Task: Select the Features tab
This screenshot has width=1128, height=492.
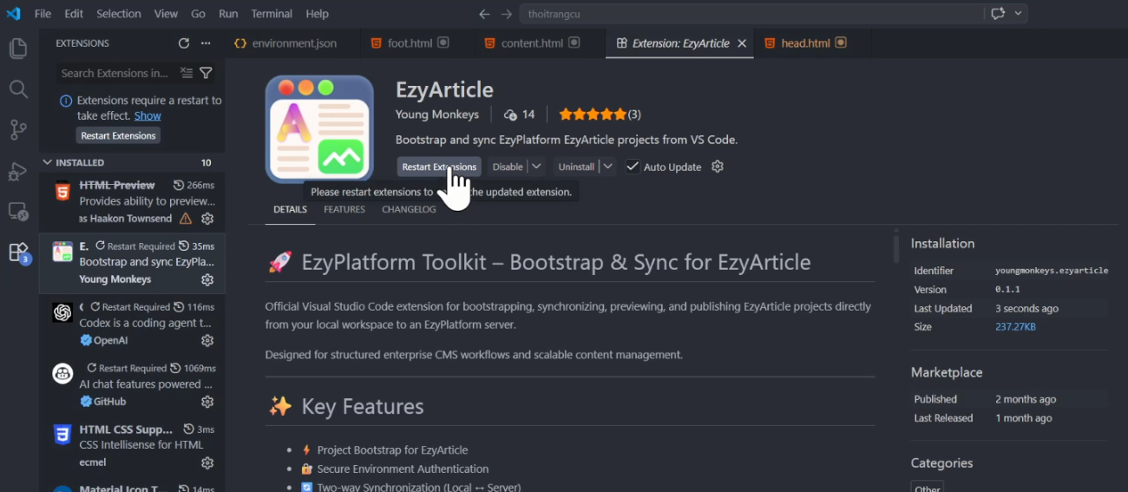Action: pyautogui.click(x=344, y=209)
